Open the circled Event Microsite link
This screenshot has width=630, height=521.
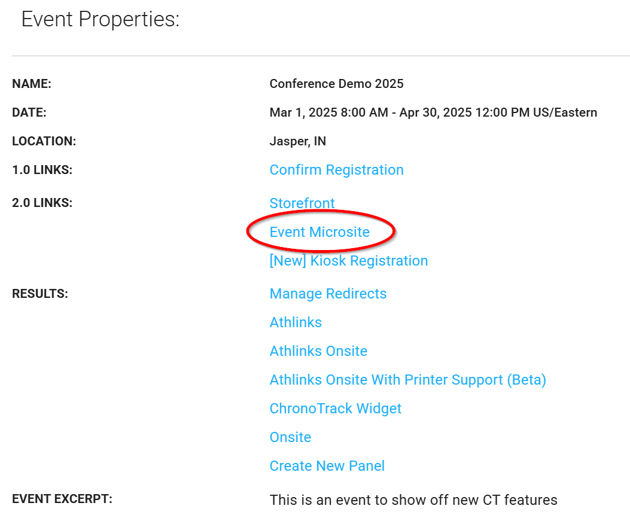click(x=319, y=232)
